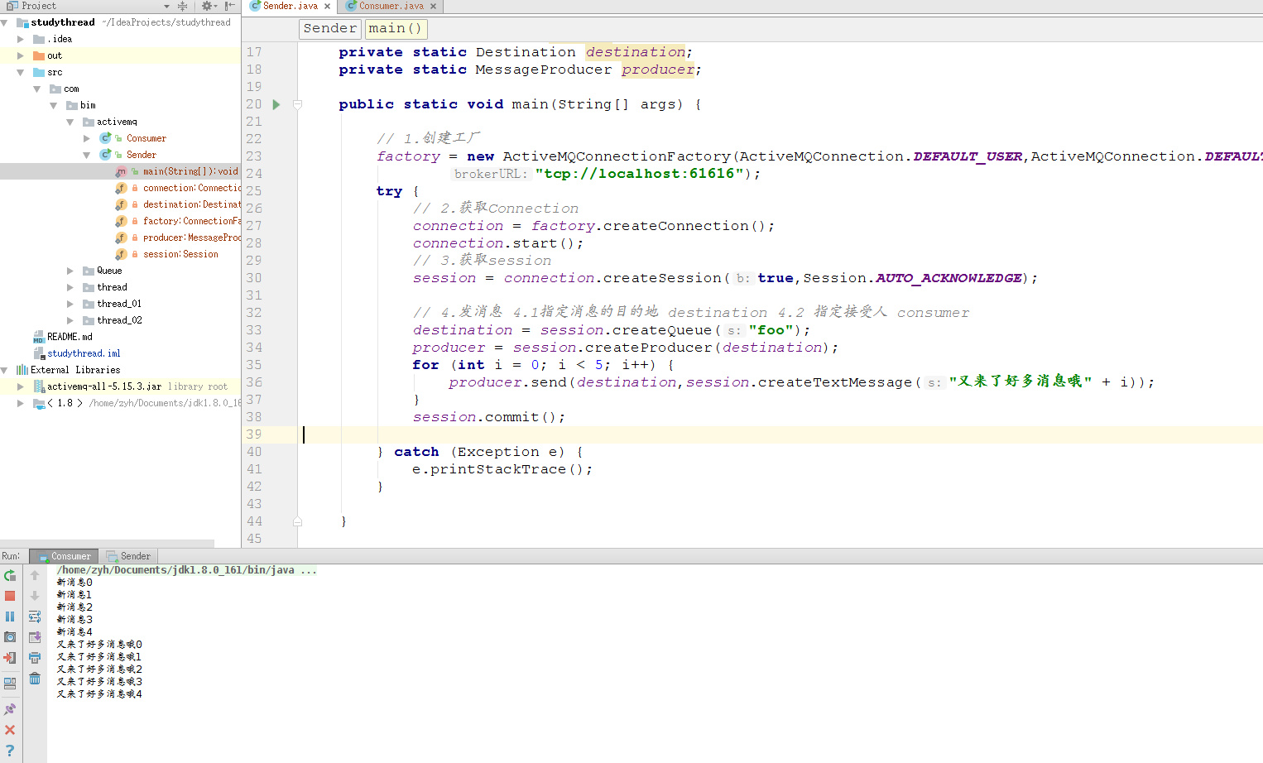Viewport: 1263px width, 763px height.
Task: Fold the end marker at line 44
Action: pyautogui.click(x=297, y=521)
